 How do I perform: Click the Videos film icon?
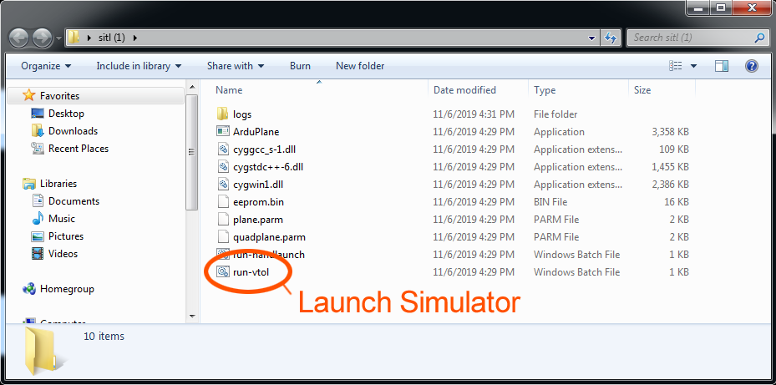[38, 254]
